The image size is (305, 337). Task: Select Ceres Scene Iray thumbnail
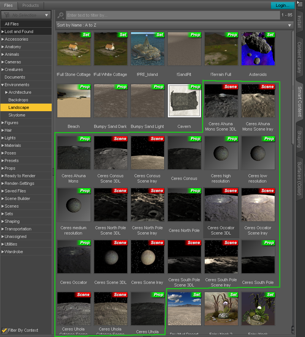pos(147,257)
